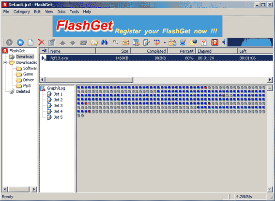Open the Tools menu
This screenshot has width=275, height=201.
pos(75,12)
